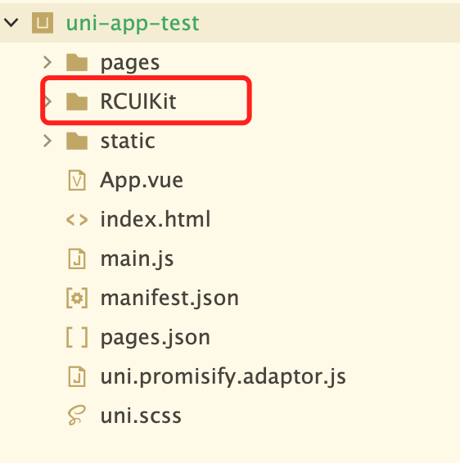Viewport: 460px width, 463px height.
Task: Click the Vue file icon for App.vue
Action: (x=77, y=180)
